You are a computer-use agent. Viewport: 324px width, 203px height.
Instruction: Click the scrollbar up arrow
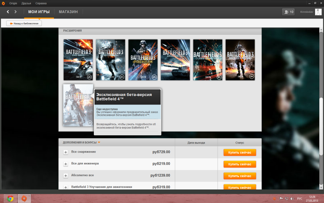click(x=321, y=30)
